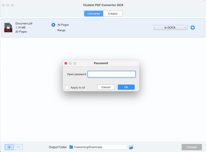This screenshot has width=206, height=152.
Task: Click the Cisdem PDF Converter OCR title
Action: 103,5
